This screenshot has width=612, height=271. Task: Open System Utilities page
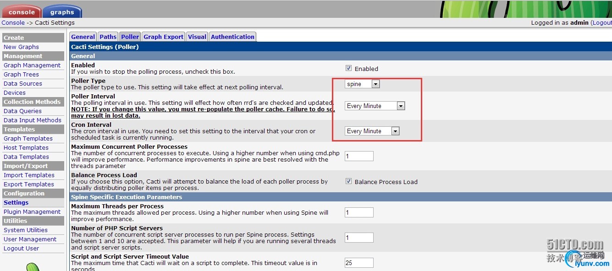click(x=26, y=230)
